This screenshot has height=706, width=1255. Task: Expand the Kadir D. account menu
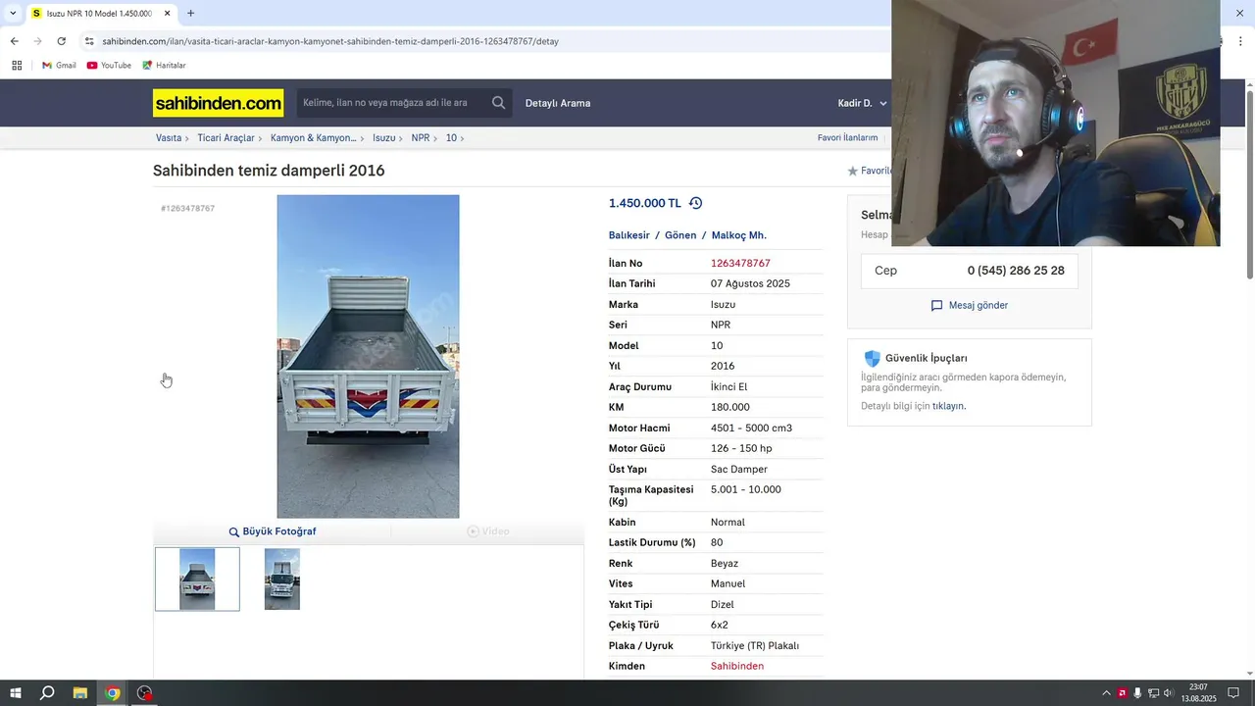pos(863,103)
